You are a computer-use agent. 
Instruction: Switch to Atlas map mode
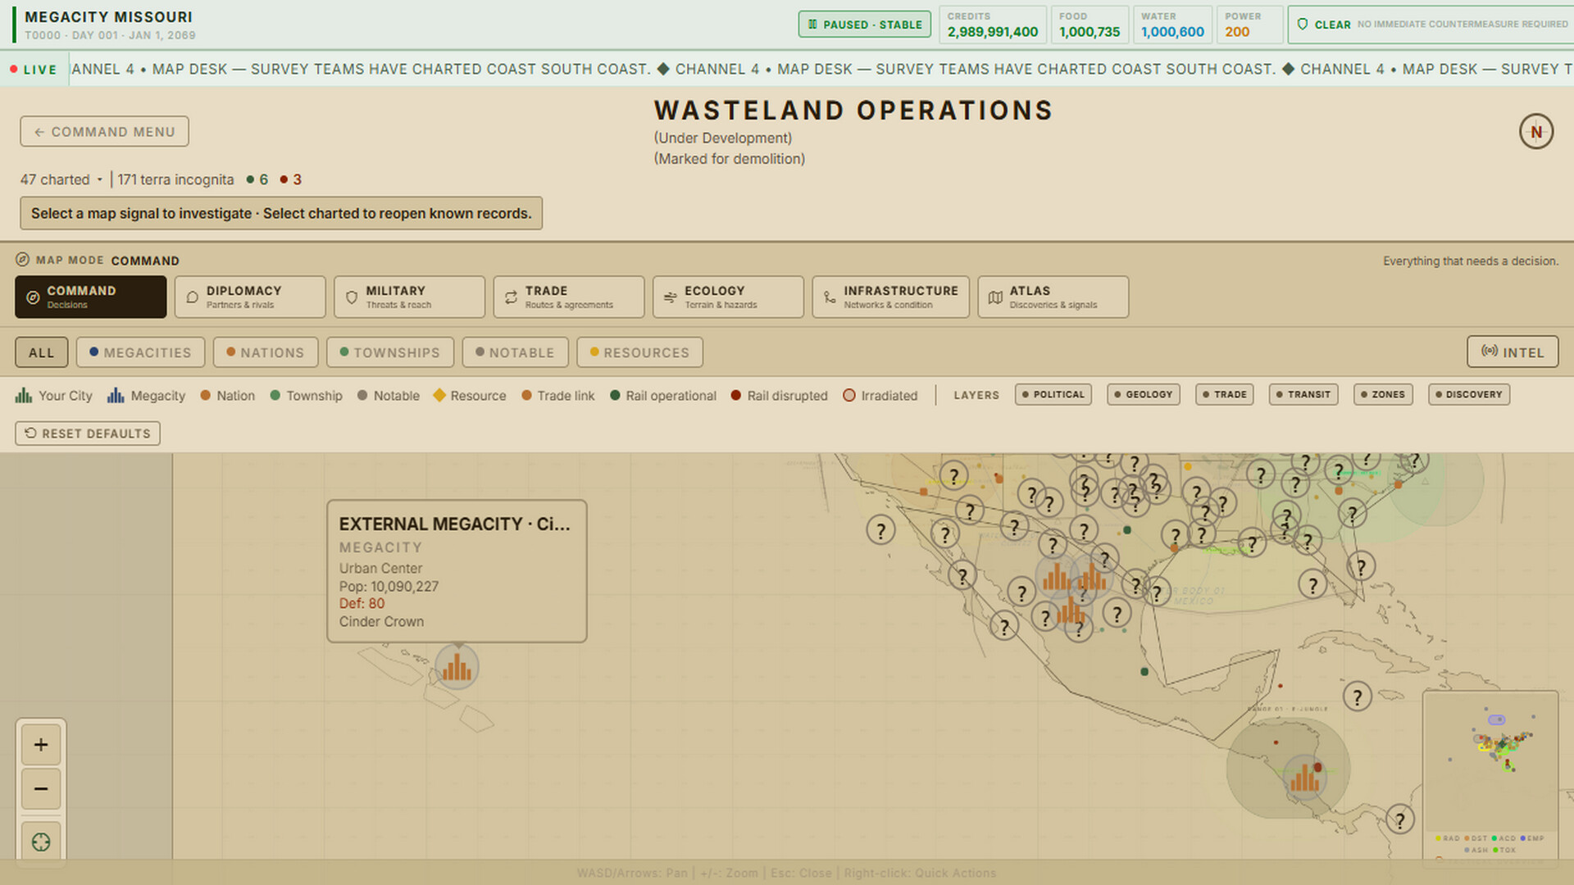tap(1053, 297)
